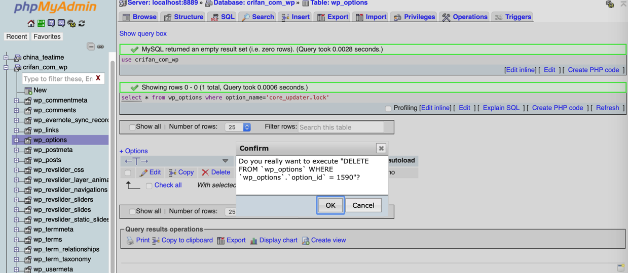Open the top Number of rows dropdown
Screen dimensions: 628x273
[238, 127]
